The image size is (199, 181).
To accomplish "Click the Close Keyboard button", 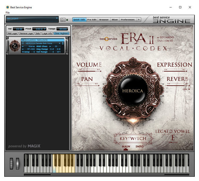I will pos(61,33).
